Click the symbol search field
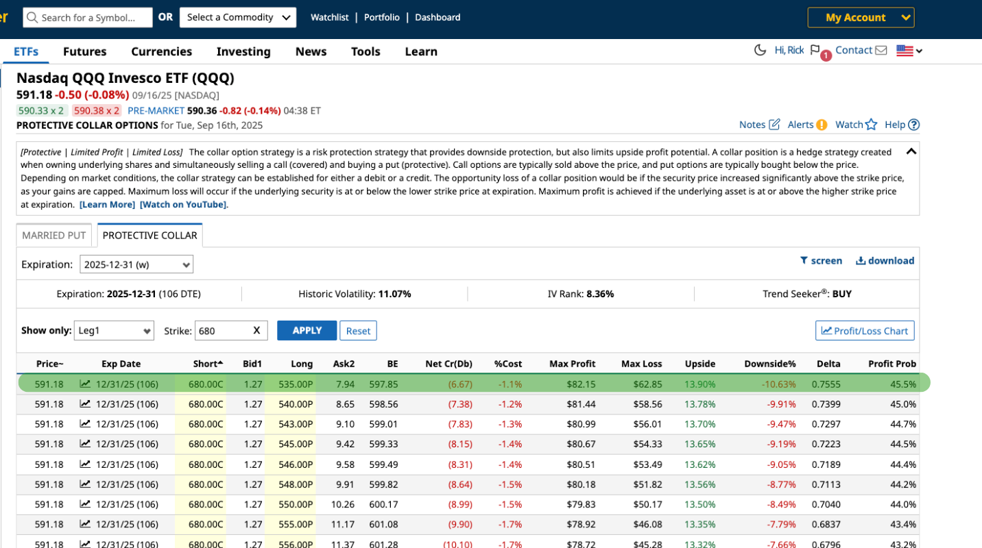 coord(88,18)
